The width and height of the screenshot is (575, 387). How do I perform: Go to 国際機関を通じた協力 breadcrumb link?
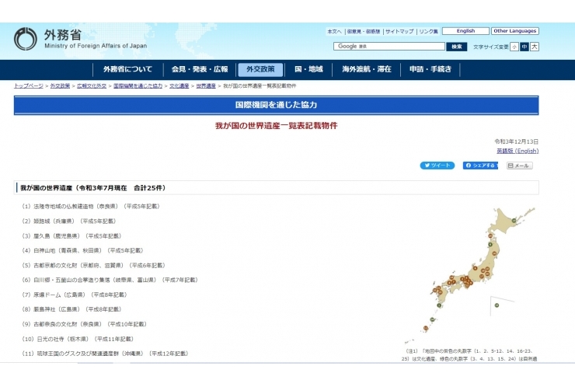138,85
